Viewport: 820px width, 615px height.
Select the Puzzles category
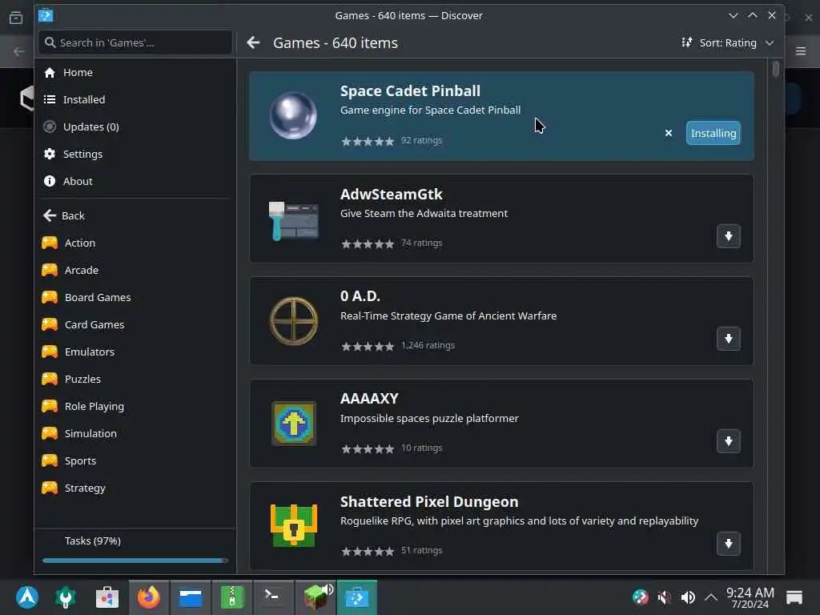coord(135,379)
